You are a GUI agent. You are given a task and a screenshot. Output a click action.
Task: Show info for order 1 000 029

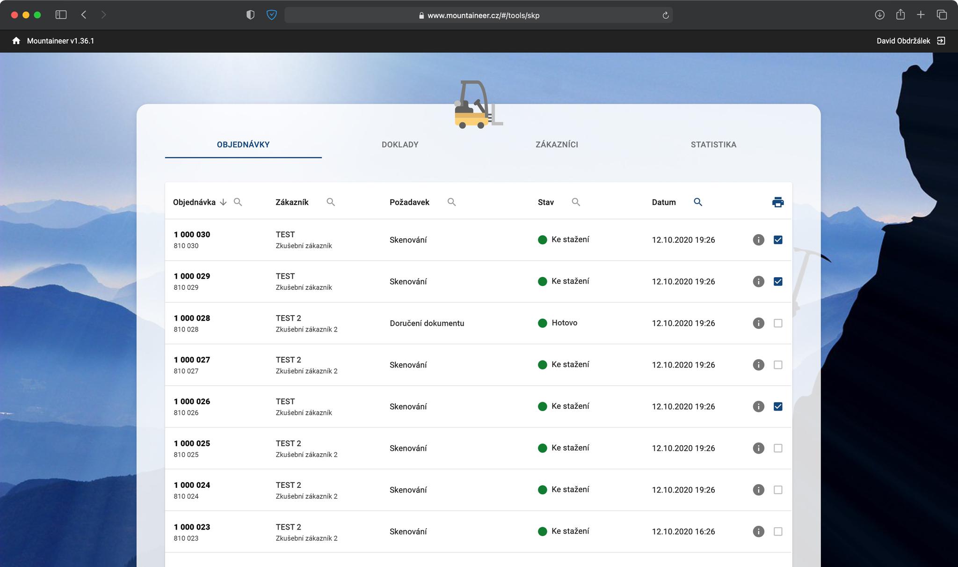(x=758, y=281)
